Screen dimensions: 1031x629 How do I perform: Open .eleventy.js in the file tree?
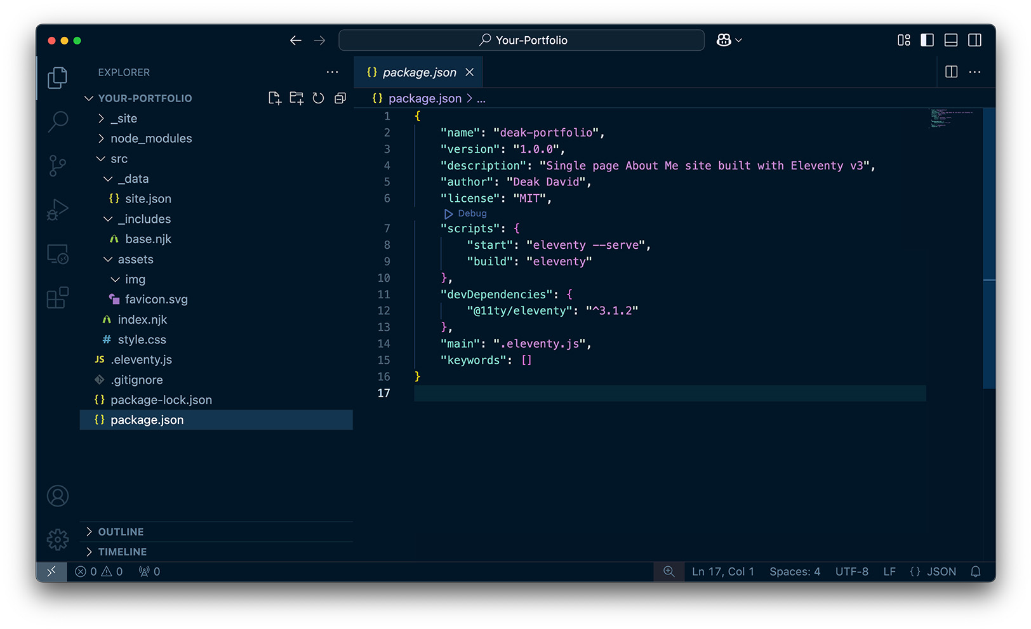tap(216, 360)
